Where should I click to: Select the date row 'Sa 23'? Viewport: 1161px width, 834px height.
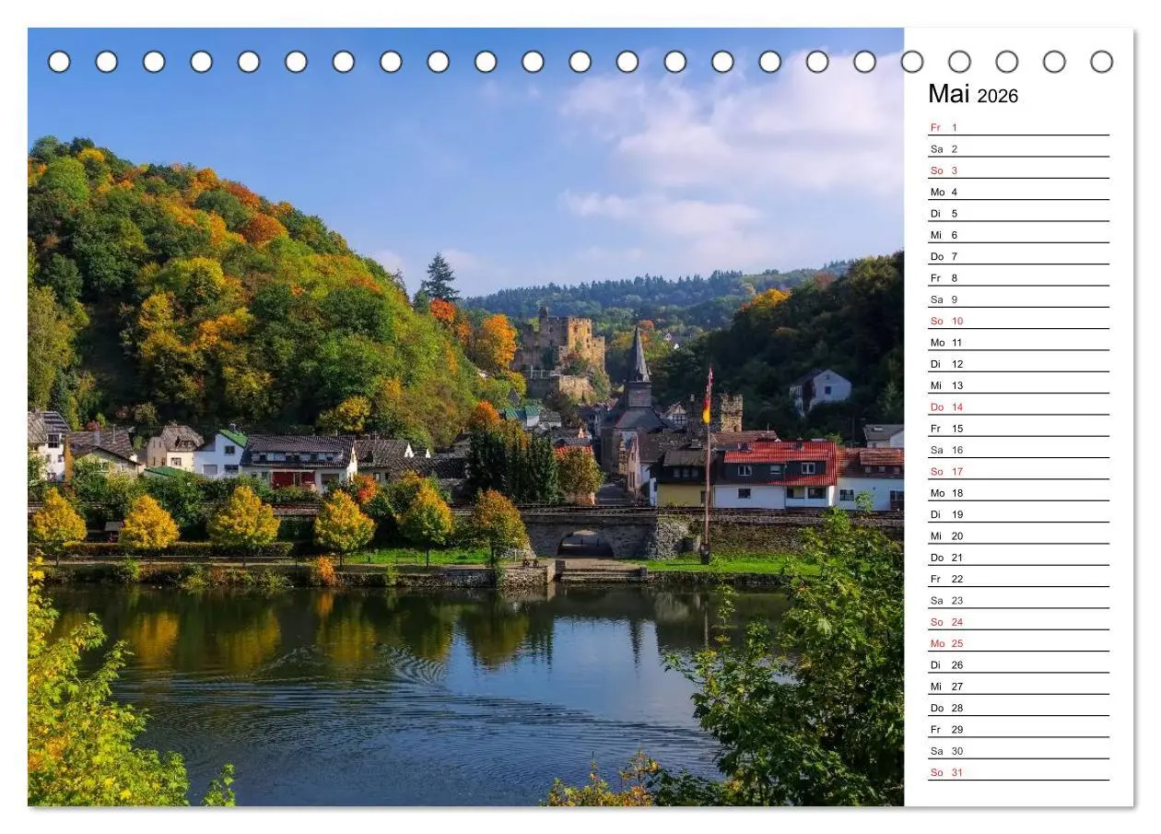click(1018, 600)
